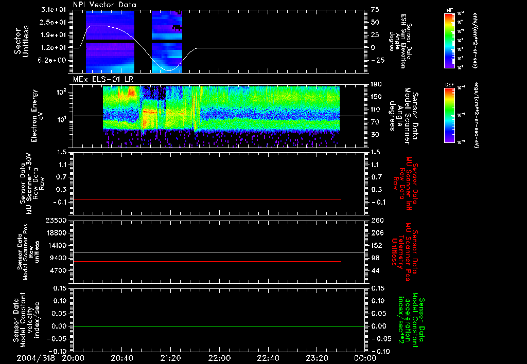This screenshot has height=364, width=527.
Task: Click the 00:00 time axis label
Action: click(x=365, y=358)
